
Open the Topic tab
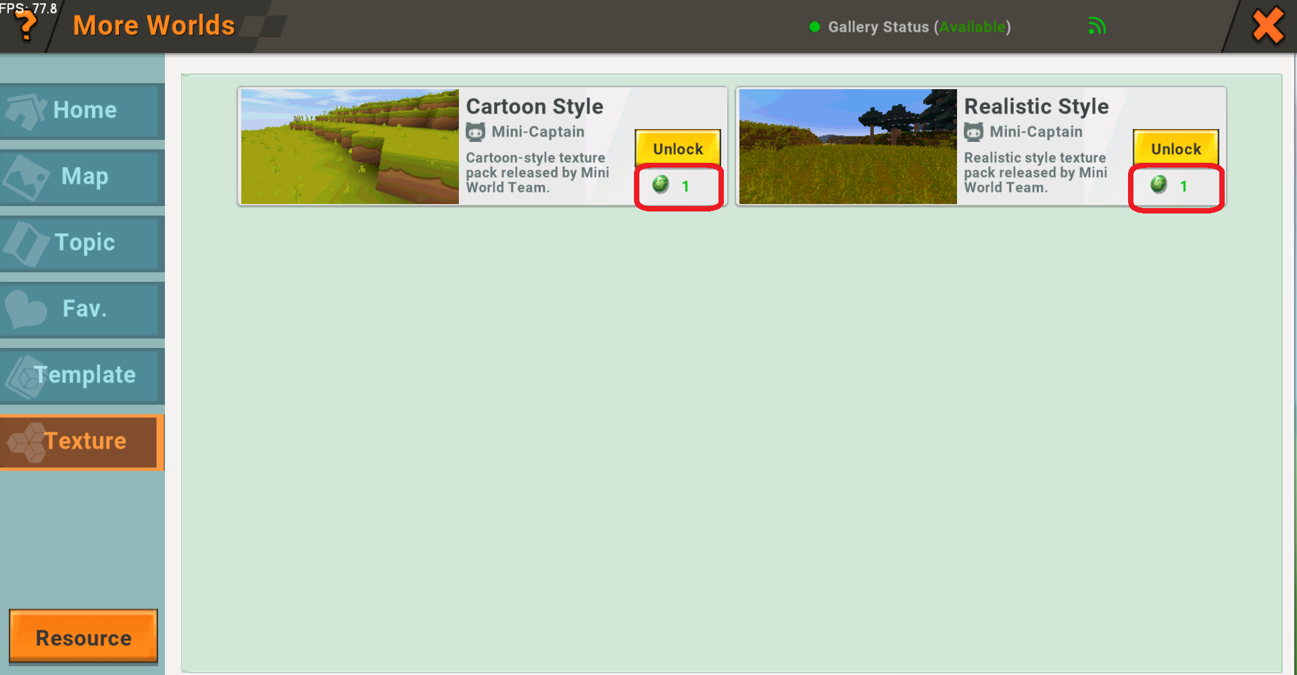[82, 243]
